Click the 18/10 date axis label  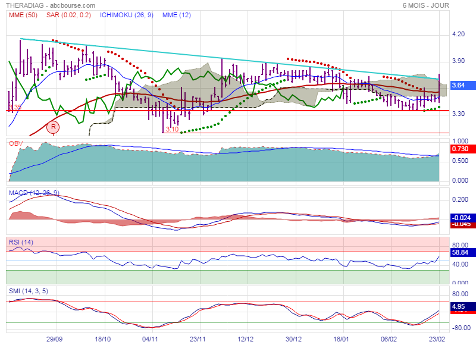coord(102,339)
